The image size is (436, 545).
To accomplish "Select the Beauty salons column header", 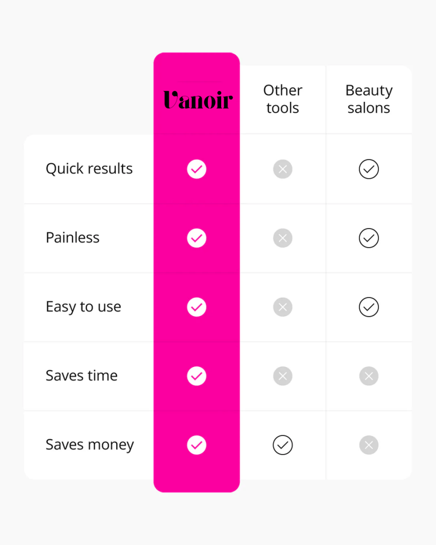I will 369,99.
